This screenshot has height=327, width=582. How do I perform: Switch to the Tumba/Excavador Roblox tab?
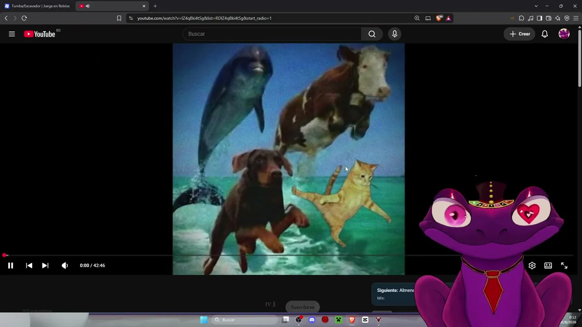37,6
